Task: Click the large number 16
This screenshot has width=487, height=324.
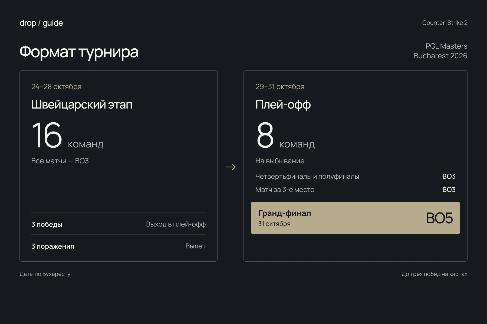Action: click(x=47, y=135)
